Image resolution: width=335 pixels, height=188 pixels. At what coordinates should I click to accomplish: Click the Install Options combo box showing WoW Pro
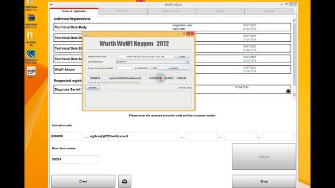(x=153, y=62)
